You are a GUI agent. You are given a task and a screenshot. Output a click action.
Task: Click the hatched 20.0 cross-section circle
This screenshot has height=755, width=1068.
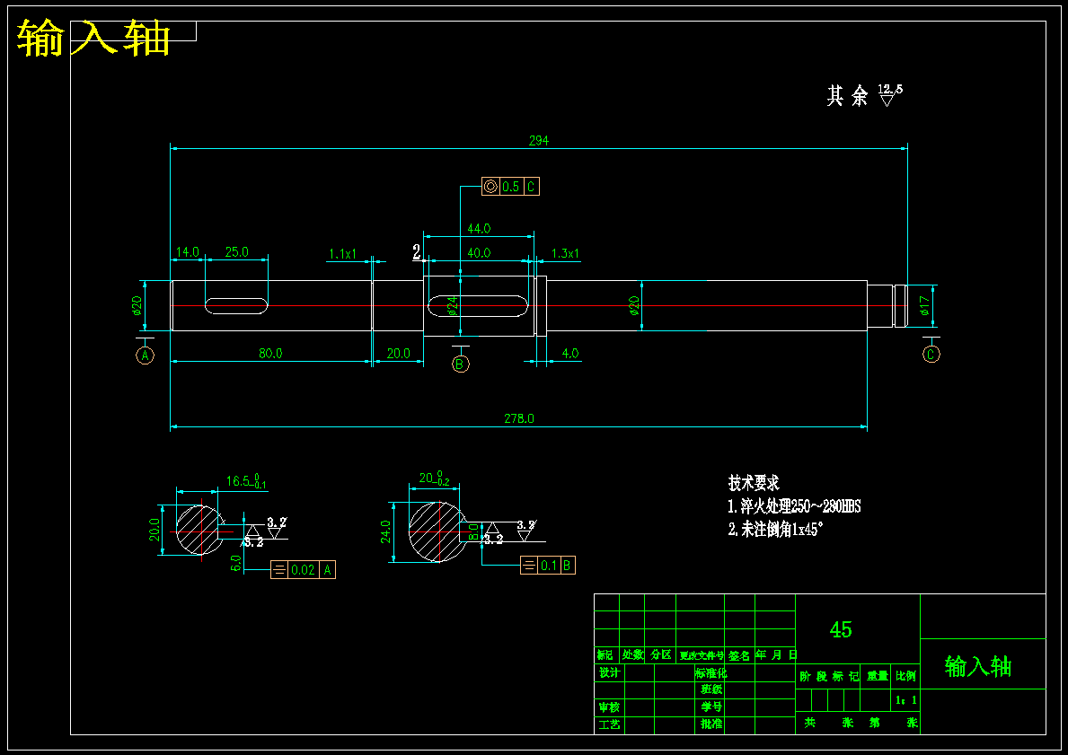pyautogui.click(x=200, y=530)
